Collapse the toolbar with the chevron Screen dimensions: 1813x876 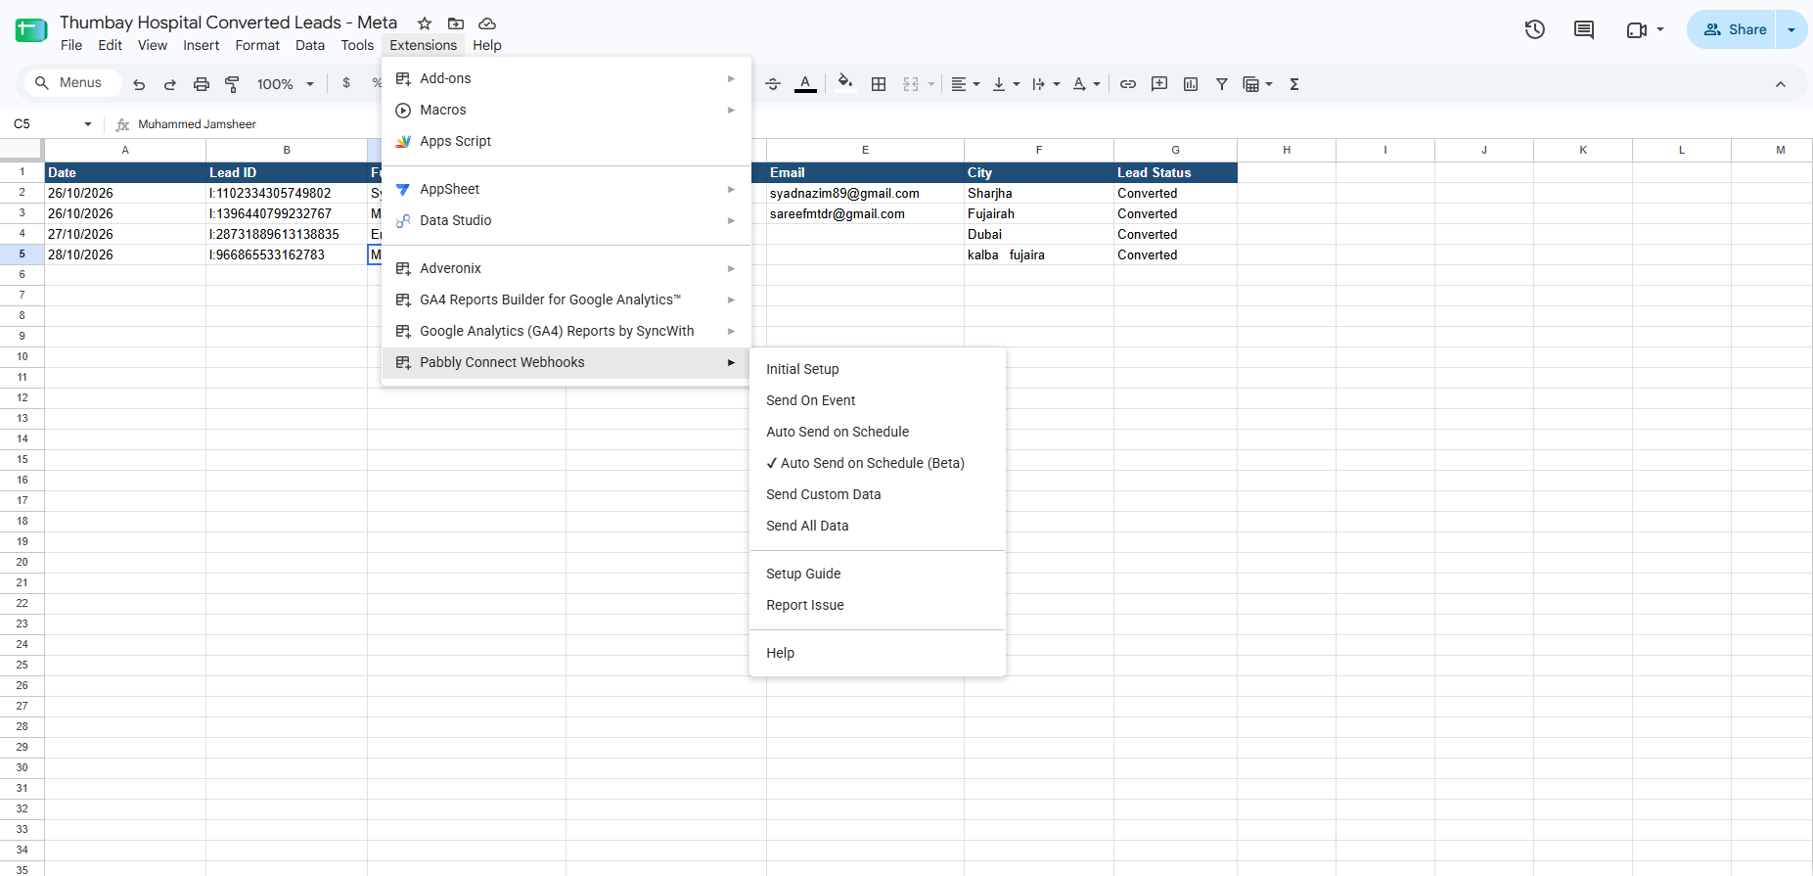pyautogui.click(x=1781, y=84)
